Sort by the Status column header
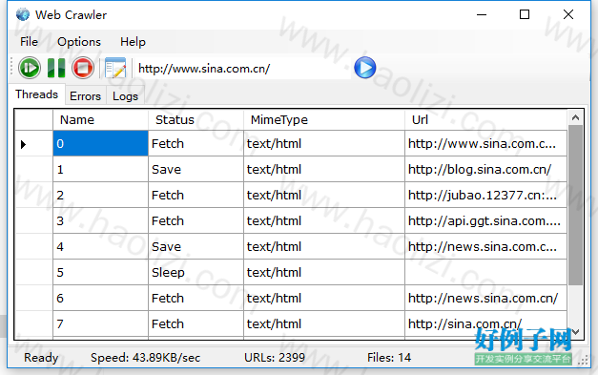598x375 pixels. pos(196,120)
